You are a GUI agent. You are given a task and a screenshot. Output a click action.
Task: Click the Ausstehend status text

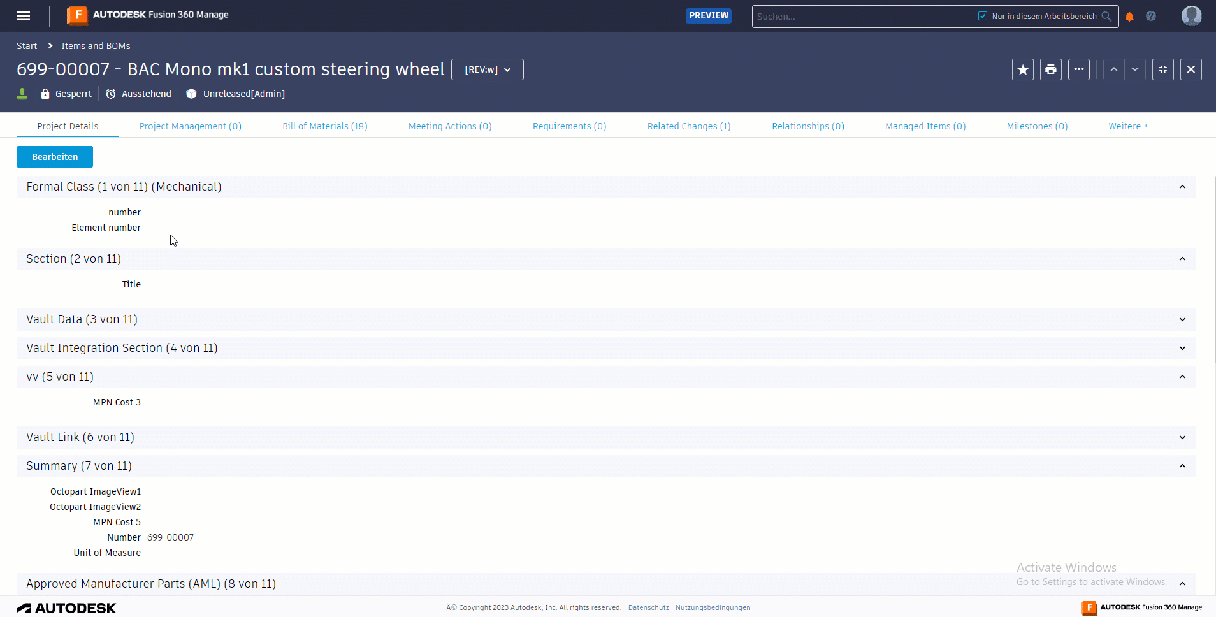coord(147,94)
